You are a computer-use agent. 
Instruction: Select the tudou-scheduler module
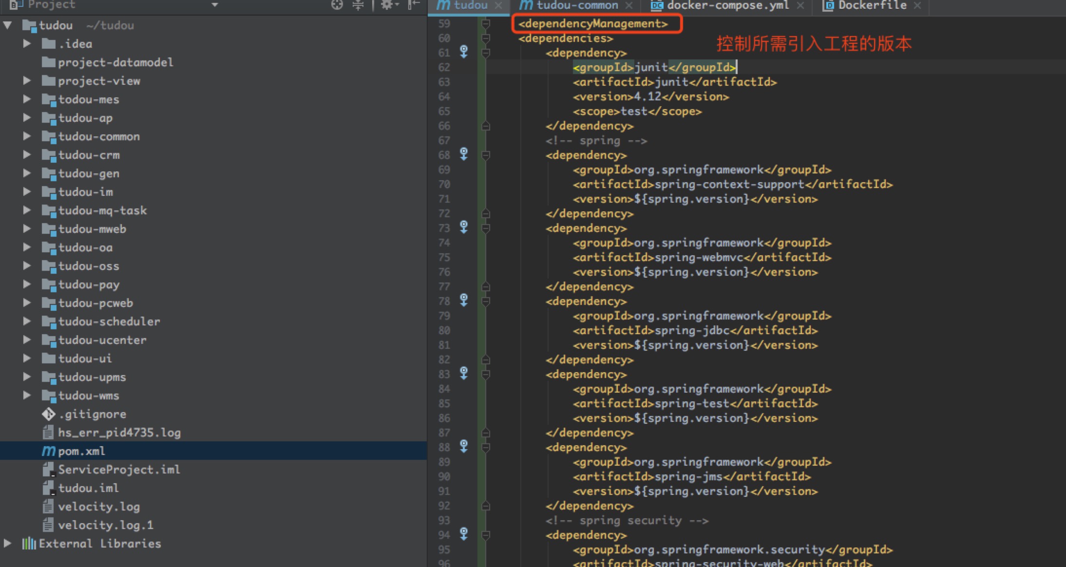pyautogui.click(x=109, y=321)
